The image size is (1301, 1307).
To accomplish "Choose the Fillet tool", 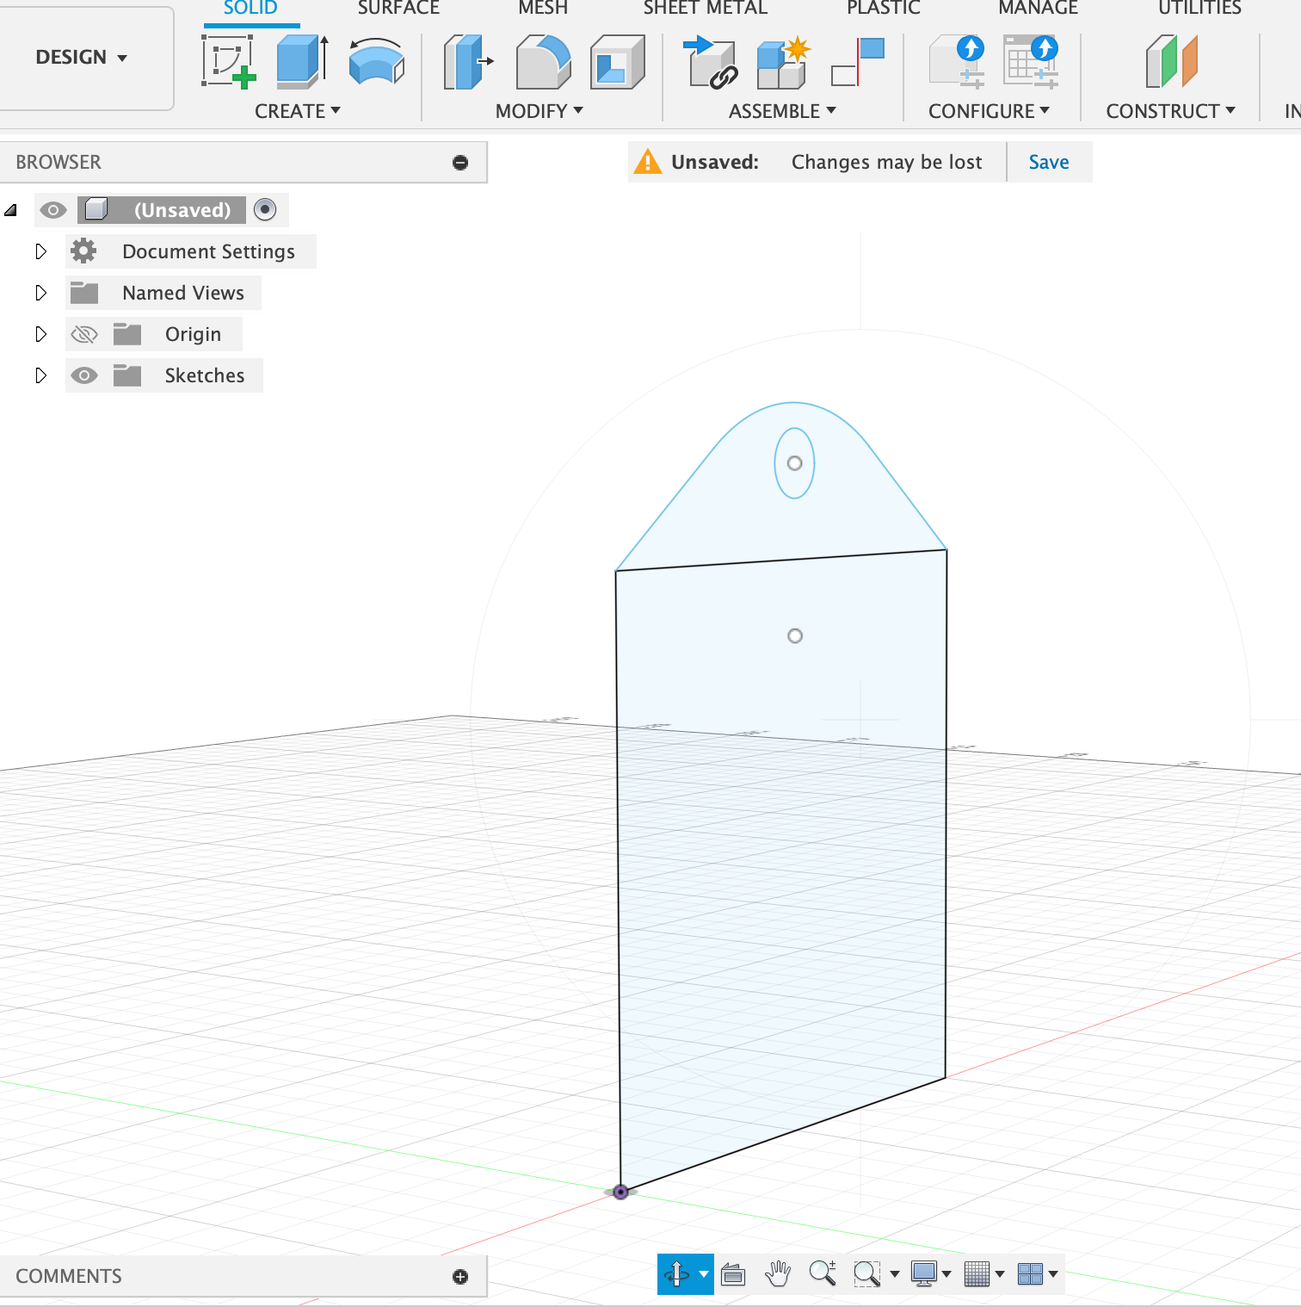I will [x=542, y=62].
